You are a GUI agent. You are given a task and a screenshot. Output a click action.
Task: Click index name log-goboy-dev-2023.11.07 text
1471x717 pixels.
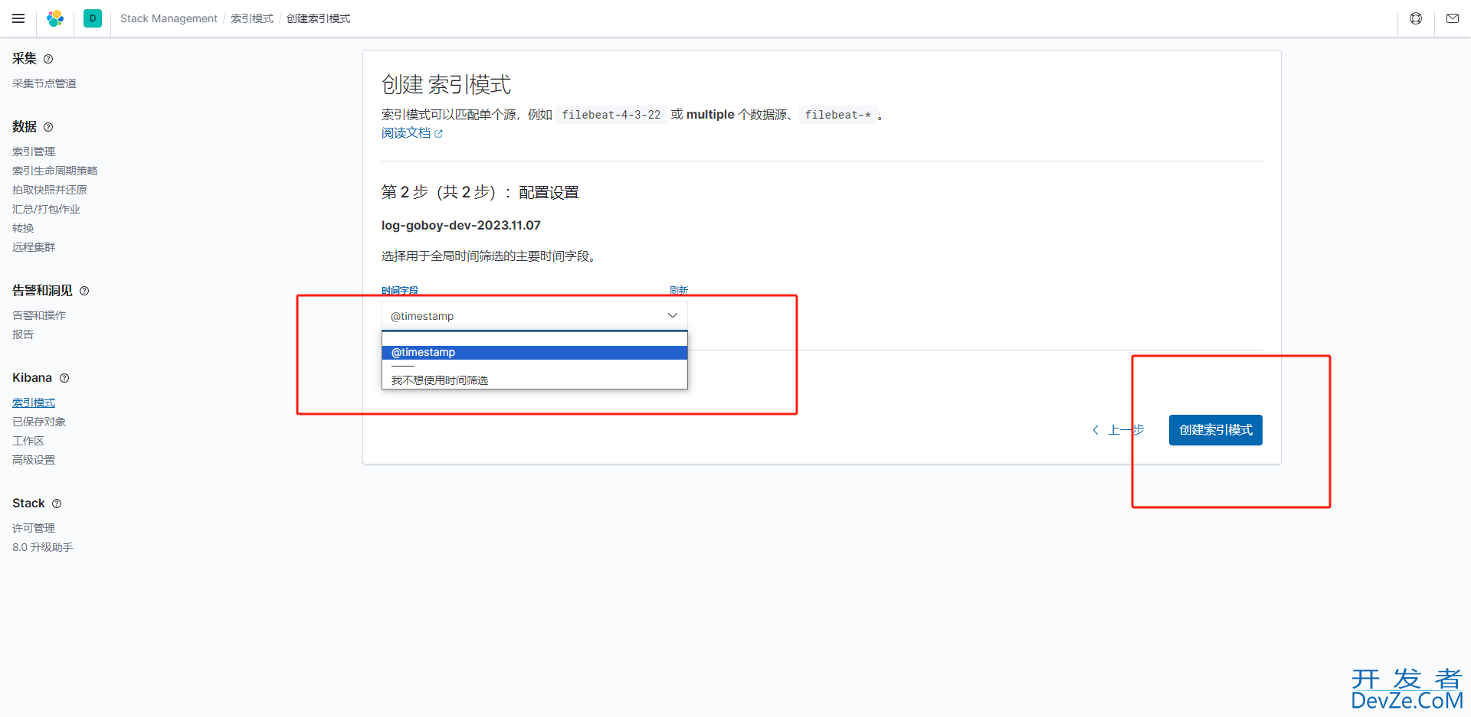coord(461,225)
